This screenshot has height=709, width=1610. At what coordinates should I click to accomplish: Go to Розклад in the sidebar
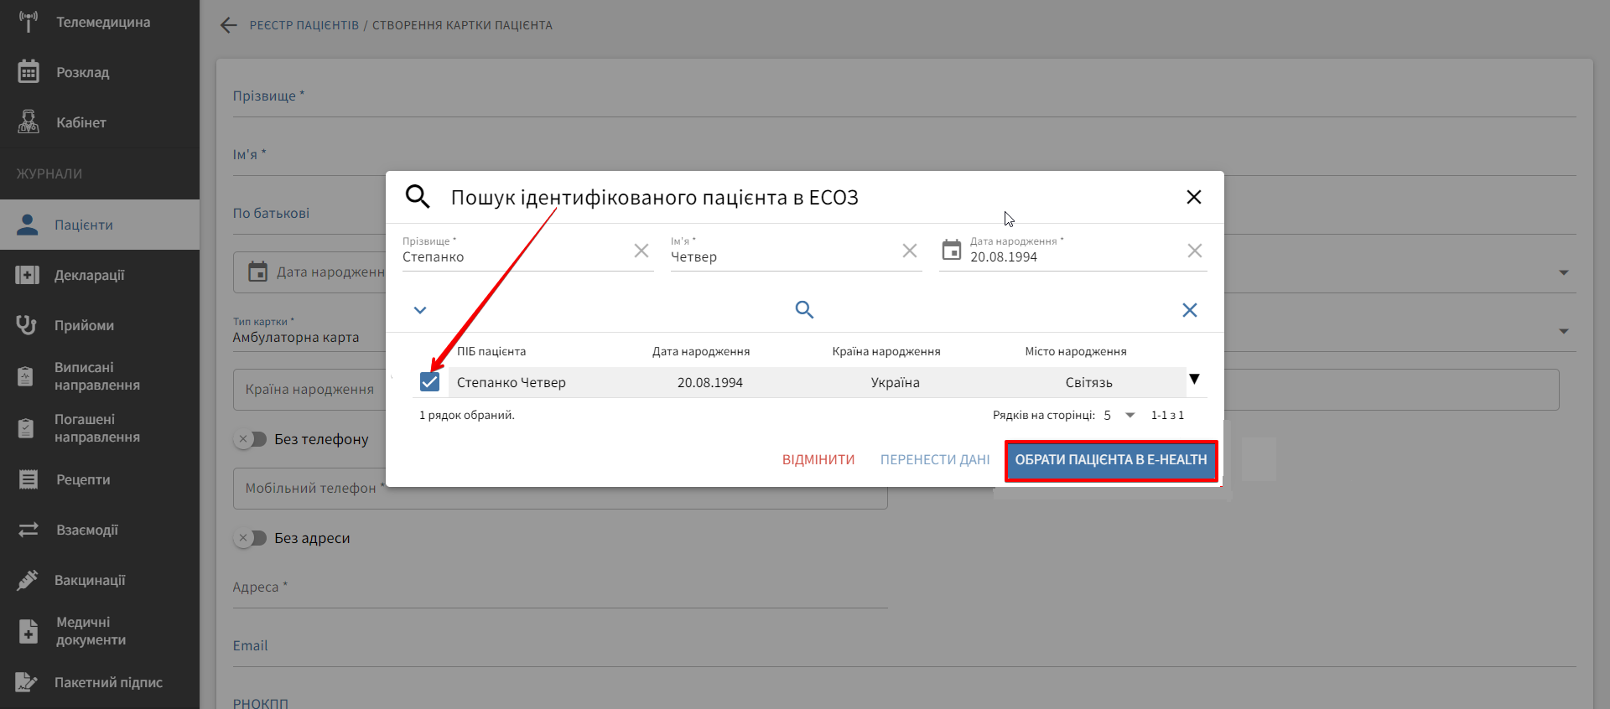(x=82, y=72)
